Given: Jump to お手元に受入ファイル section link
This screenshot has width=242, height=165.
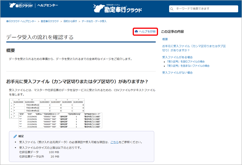Looking at the screenshot, I should pyautogui.click(x=194, y=48).
